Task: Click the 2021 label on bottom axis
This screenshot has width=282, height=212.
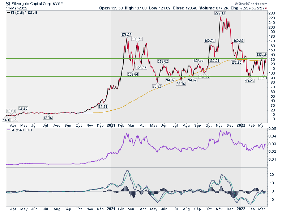Action: click(x=111, y=209)
